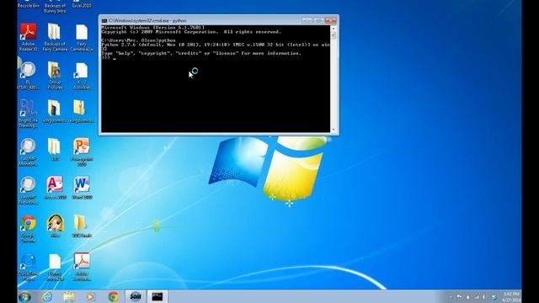
Task: Show hidden system tray icons
Action: coord(451,297)
